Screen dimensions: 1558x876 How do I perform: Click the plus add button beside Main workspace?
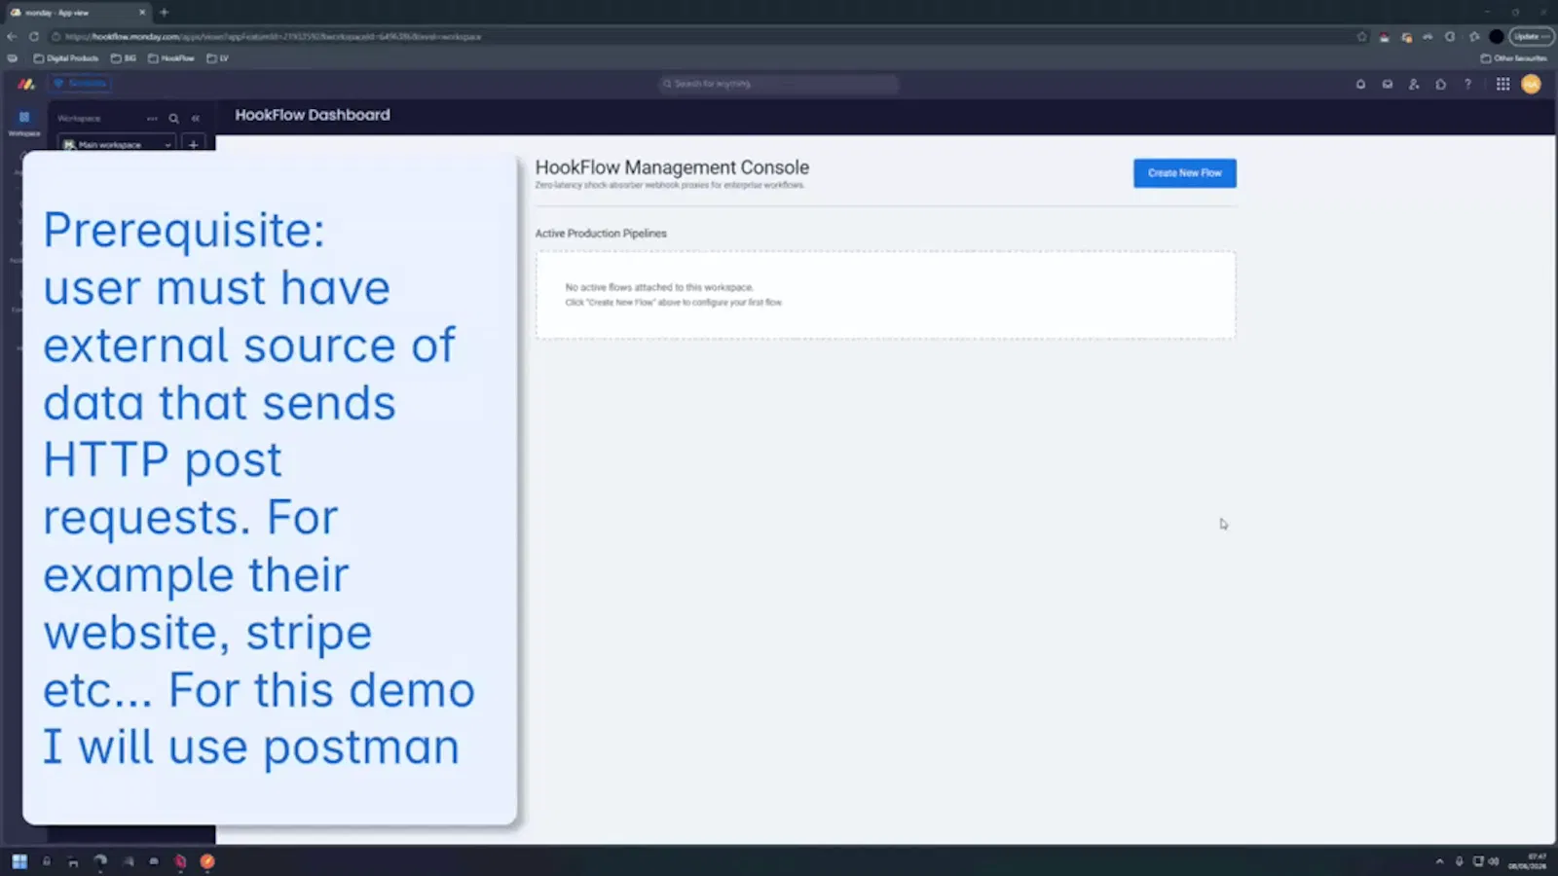193,144
